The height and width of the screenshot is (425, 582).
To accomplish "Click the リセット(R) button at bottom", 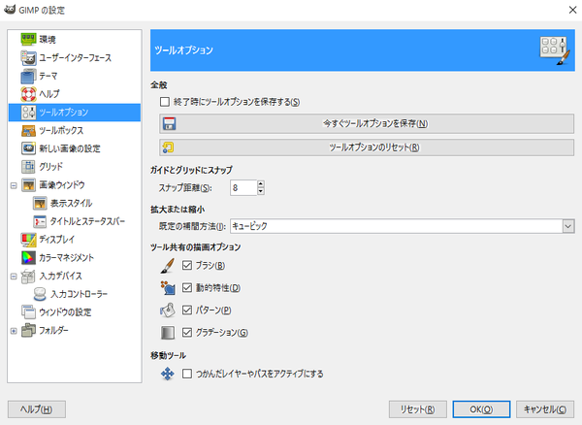I will click(417, 409).
